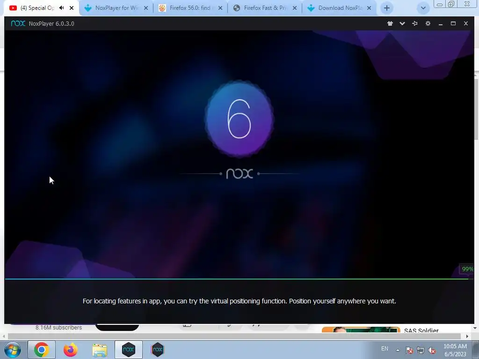Viewport: 479px width, 359px height.
Task: Open Firefox from the taskbar
Action: pos(71,350)
